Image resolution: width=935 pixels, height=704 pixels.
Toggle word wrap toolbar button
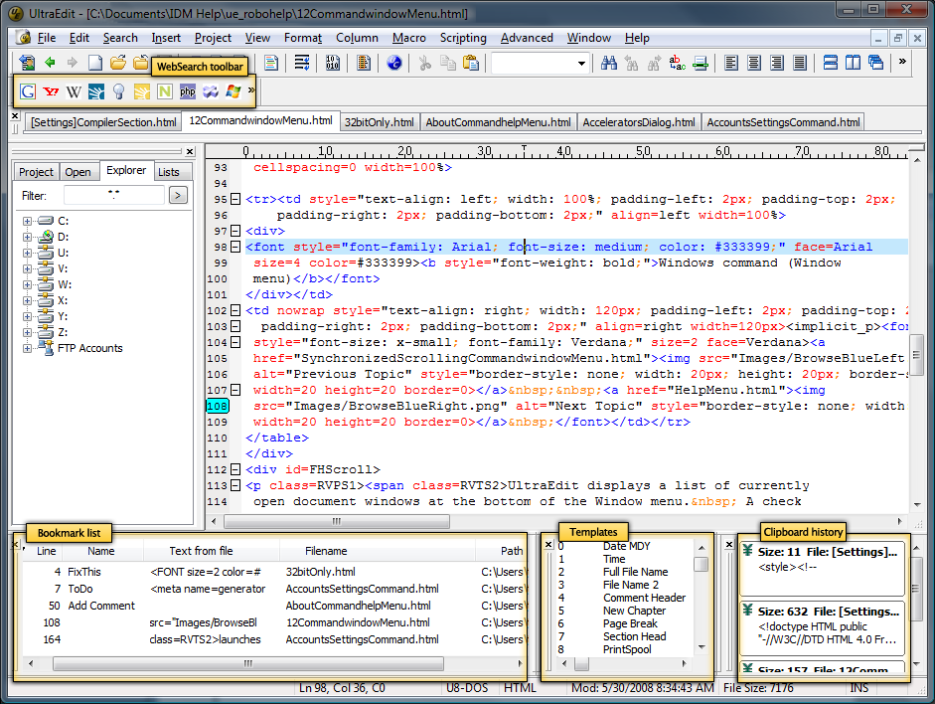[x=302, y=62]
